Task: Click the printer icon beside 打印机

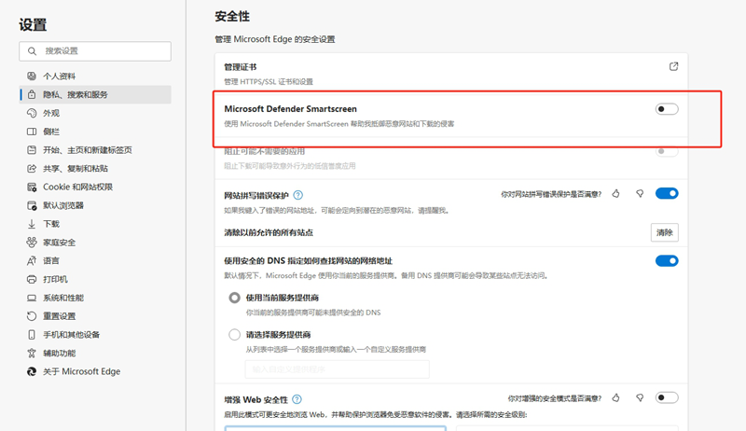Action: click(x=32, y=279)
